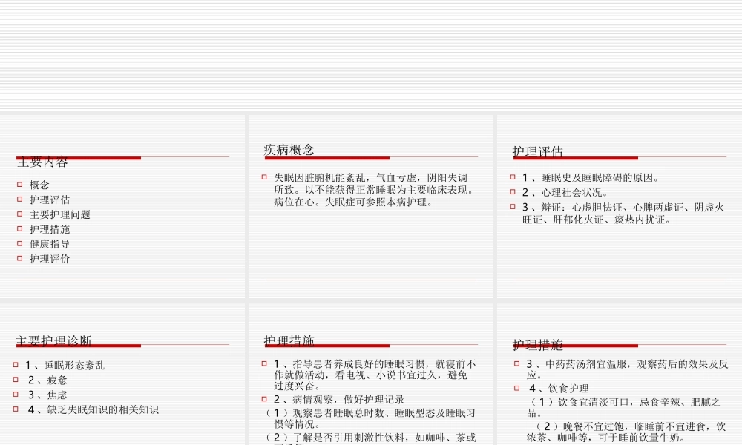Open the 主要护理诊断 slide thumbnail
Image resolution: width=742 pixels, height=445 pixels.
122,374
